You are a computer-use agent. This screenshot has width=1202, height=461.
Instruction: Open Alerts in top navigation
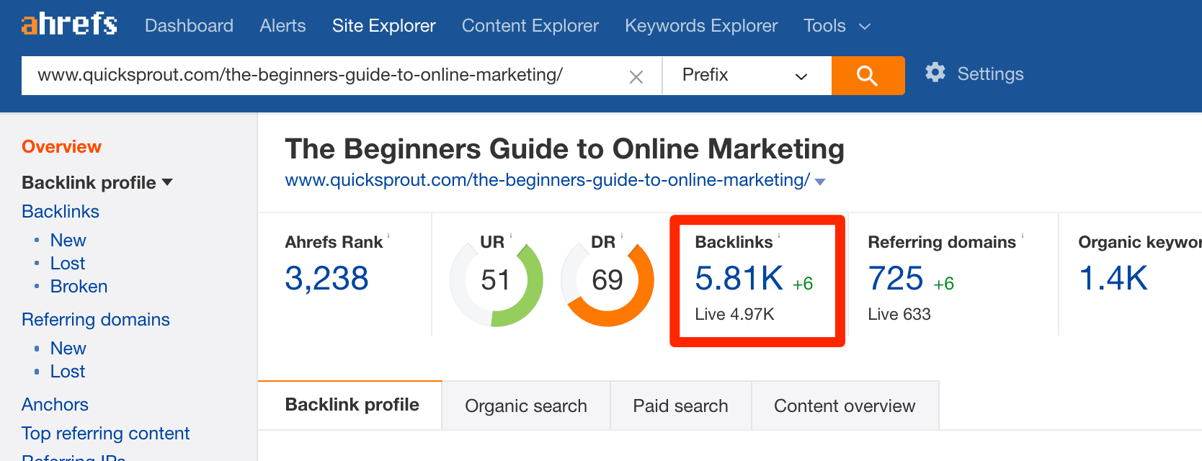[x=282, y=26]
